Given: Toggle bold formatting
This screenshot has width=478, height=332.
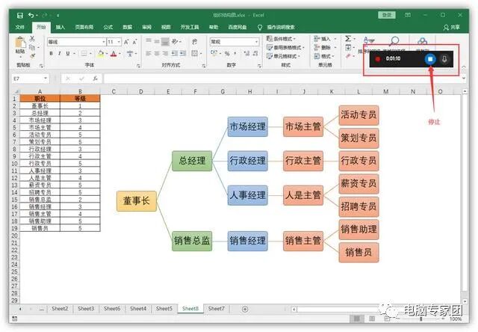Looking at the screenshot, I should [x=51, y=54].
